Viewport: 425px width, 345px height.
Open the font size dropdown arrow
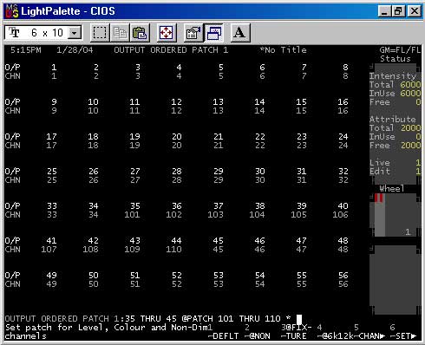(75, 33)
